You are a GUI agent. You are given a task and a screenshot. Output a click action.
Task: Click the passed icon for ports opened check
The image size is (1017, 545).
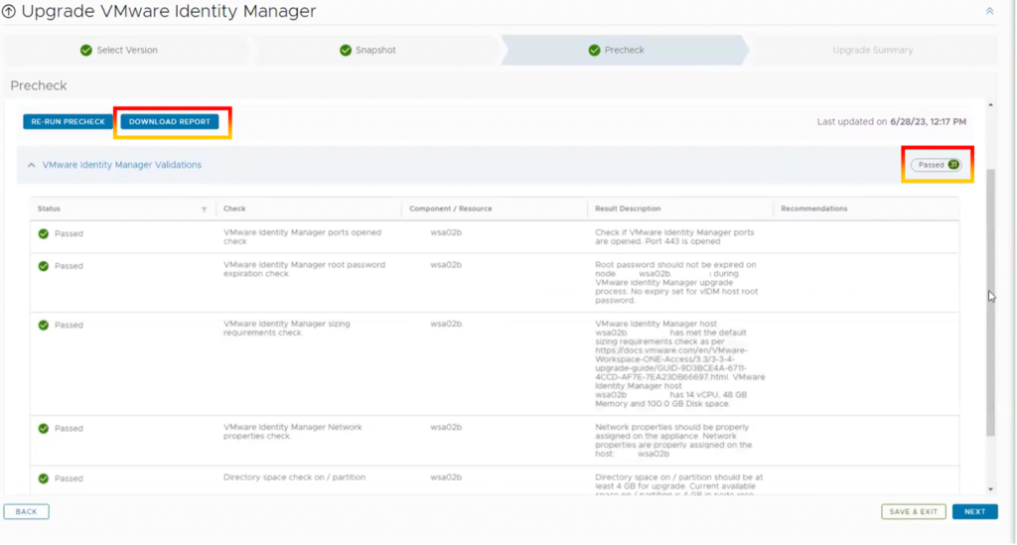(x=44, y=234)
